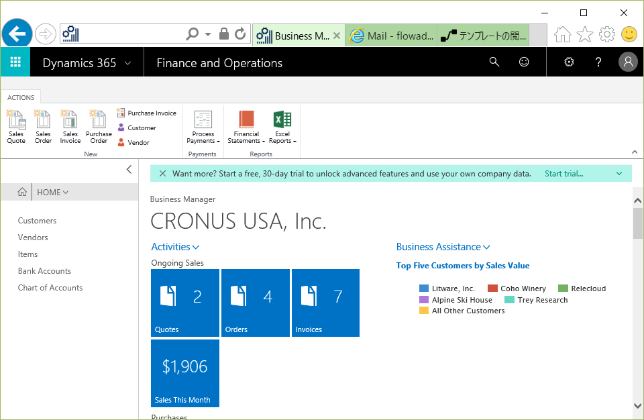Screen dimensions: 644x420
Task: Click the Start trial link
Action: pos(564,173)
